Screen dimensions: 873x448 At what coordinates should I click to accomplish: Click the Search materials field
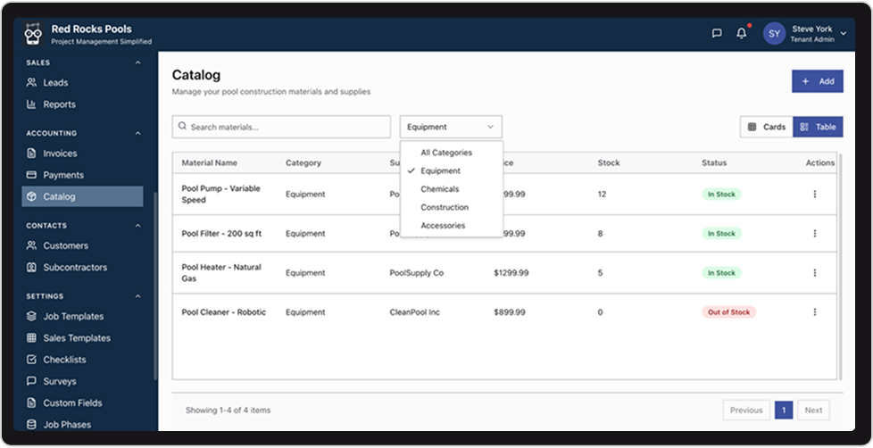coord(281,127)
